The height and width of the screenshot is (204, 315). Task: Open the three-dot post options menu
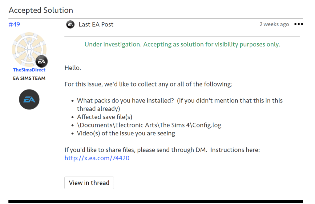click(298, 24)
